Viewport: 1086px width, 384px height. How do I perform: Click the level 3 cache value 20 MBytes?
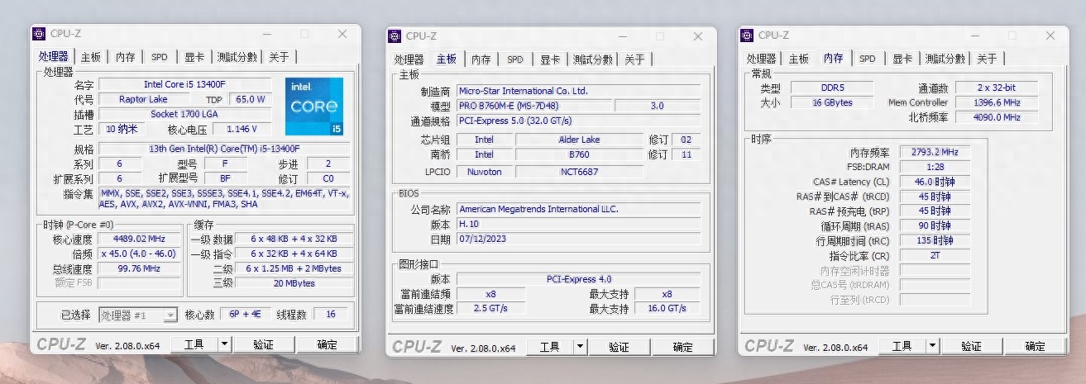point(293,283)
